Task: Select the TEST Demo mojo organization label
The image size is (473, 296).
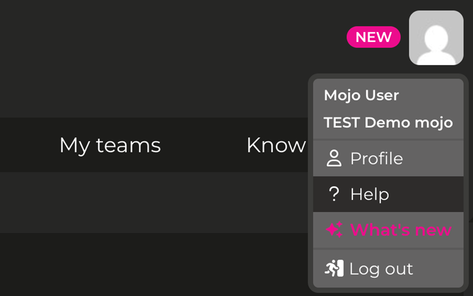Action: click(x=388, y=123)
